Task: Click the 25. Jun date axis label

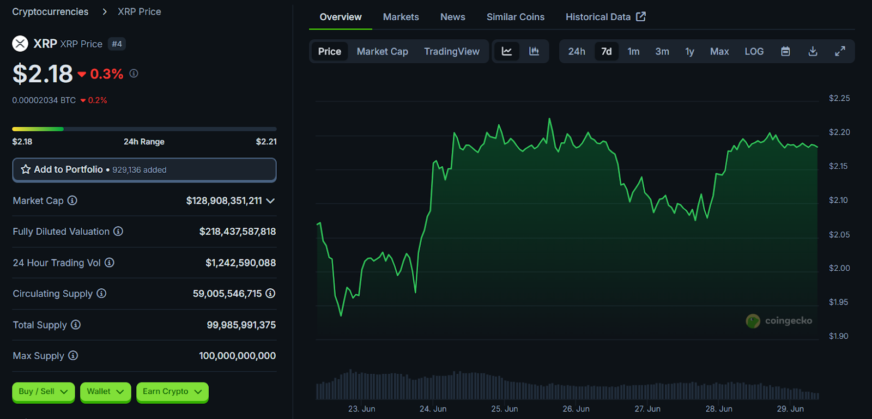Action: pos(505,409)
